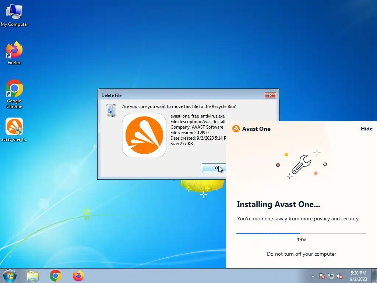The image size is (377, 283).
Task: Show hidden tray icons arrow
Action: click(x=313, y=276)
